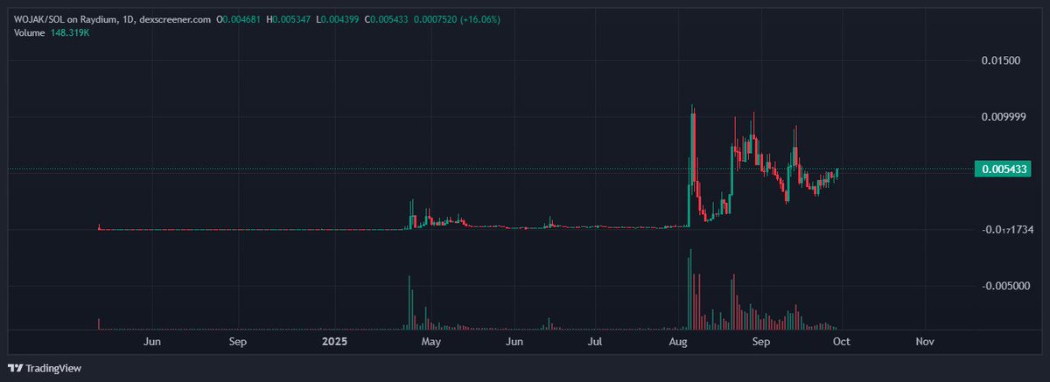Click the May label on time axis
The image size is (1050, 382).
[x=430, y=341]
